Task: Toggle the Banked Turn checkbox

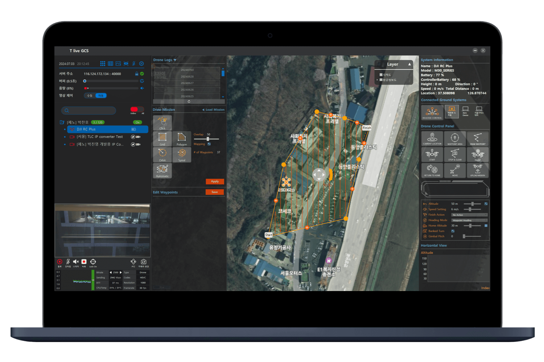Action: coord(453,231)
